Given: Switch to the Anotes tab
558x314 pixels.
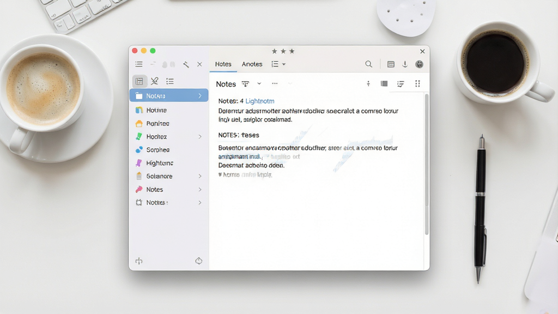Looking at the screenshot, I should coord(252,64).
